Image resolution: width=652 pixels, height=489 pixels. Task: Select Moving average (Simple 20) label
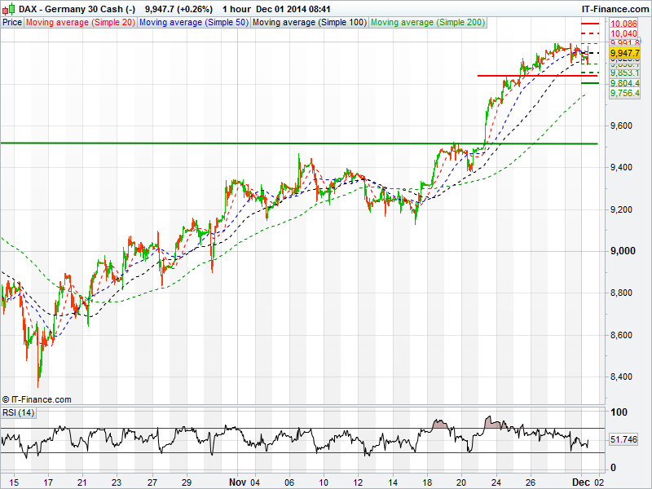pyautogui.click(x=80, y=22)
